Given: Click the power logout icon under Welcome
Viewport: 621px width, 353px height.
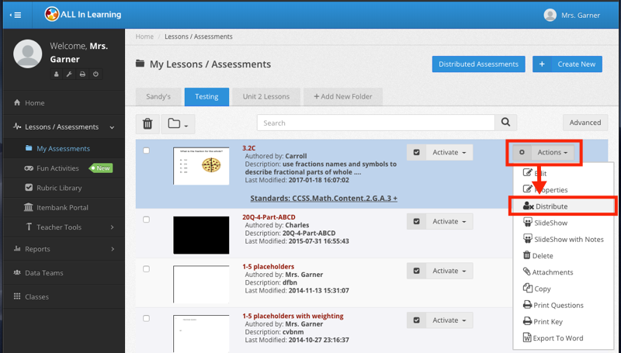Looking at the screenshot, I should click(x=95, y=74).
